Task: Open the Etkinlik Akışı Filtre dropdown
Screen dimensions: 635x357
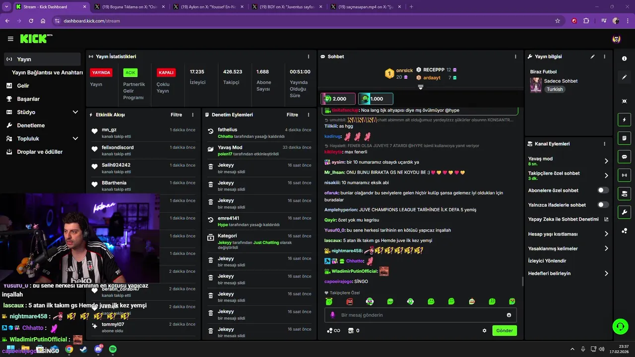Action: [176, 115]
